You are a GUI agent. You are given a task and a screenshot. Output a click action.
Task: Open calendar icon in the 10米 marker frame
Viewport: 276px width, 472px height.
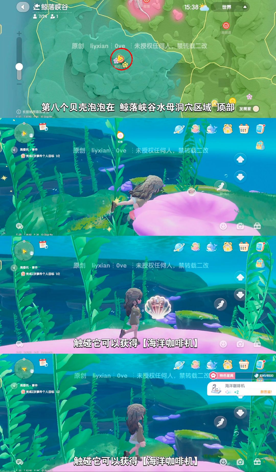(43, 127)
